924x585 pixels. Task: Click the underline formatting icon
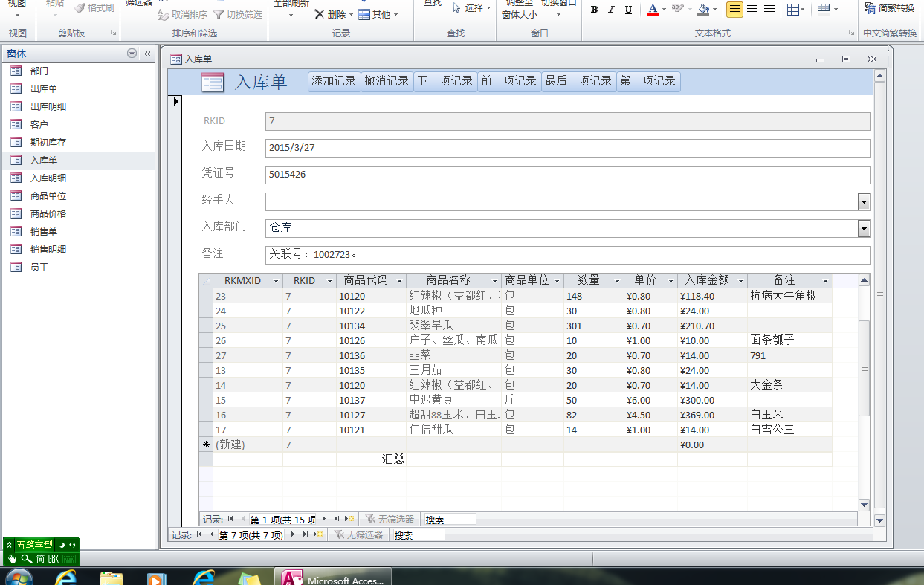(629, 10)
